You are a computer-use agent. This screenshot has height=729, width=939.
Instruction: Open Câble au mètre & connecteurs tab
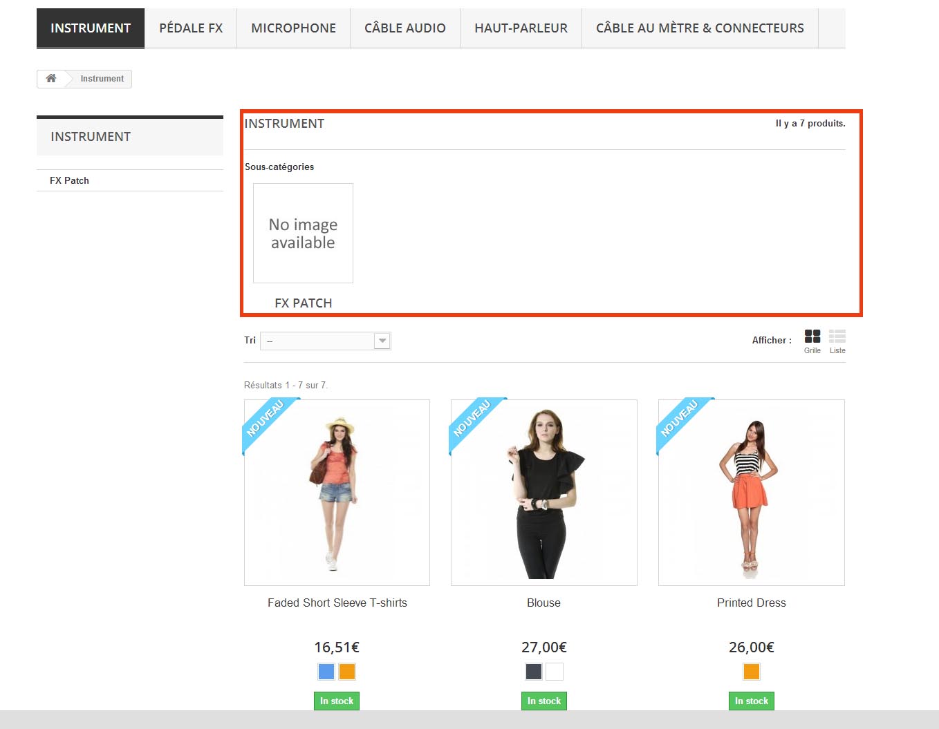point(700,28)
